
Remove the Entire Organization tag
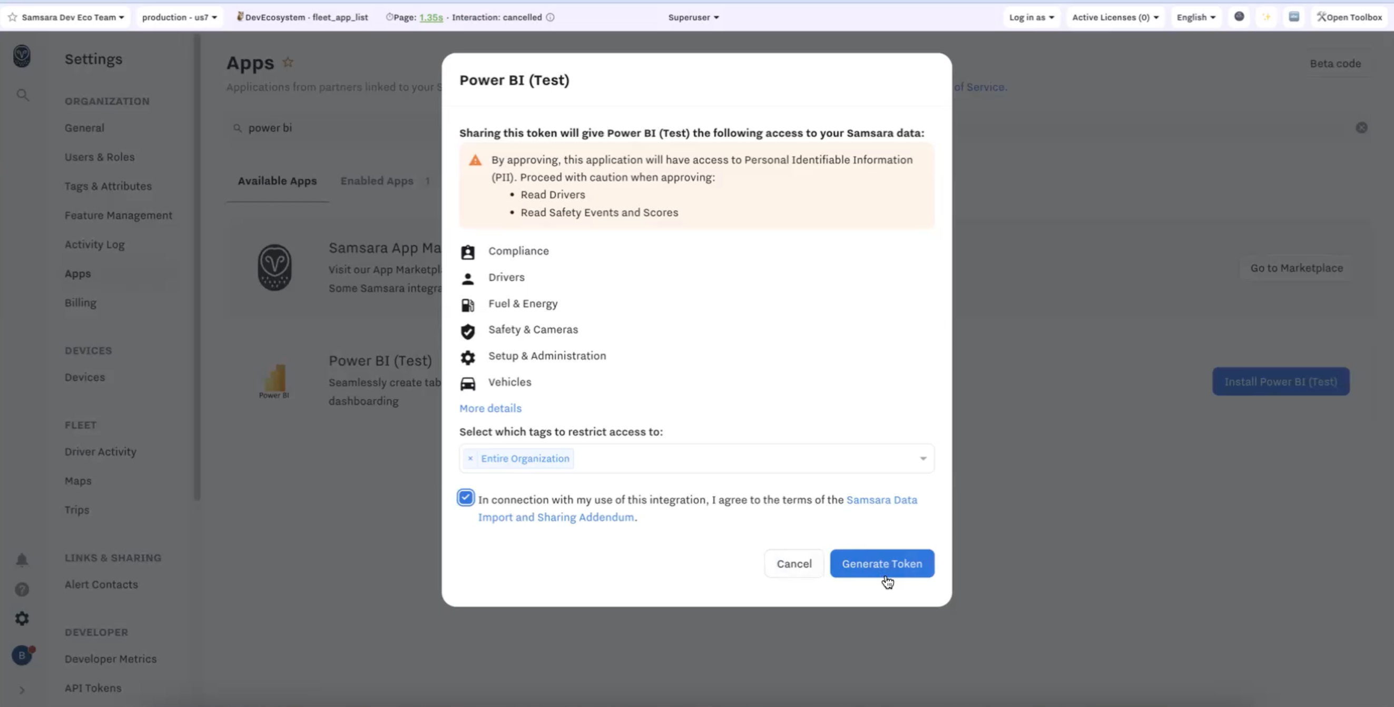click(470, 458)
